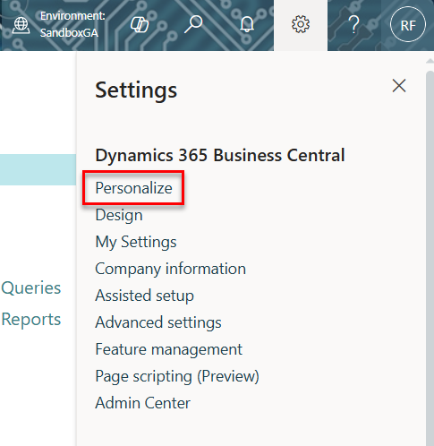Viewport: 434px width, 446px height.
Task: Start Page scripting (Preview)
Action: click(x=177, y=376)
